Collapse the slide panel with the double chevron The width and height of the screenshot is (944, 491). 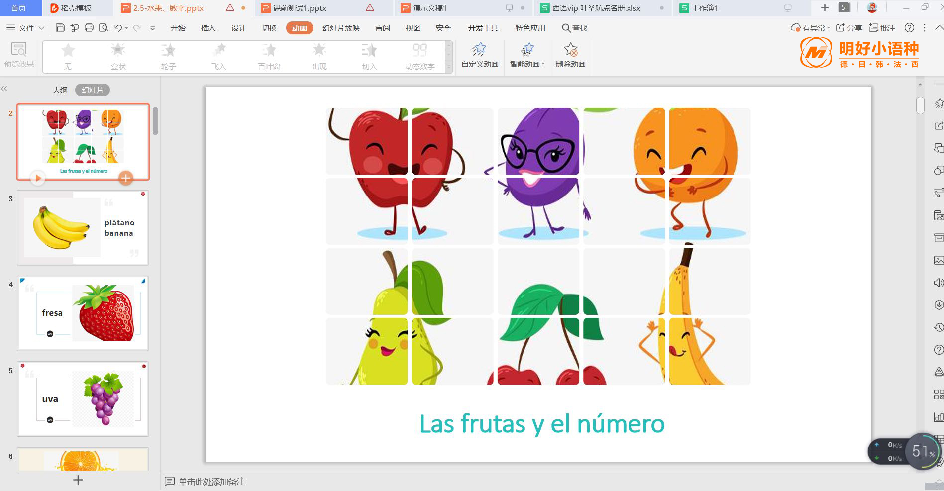pos(4,89)
